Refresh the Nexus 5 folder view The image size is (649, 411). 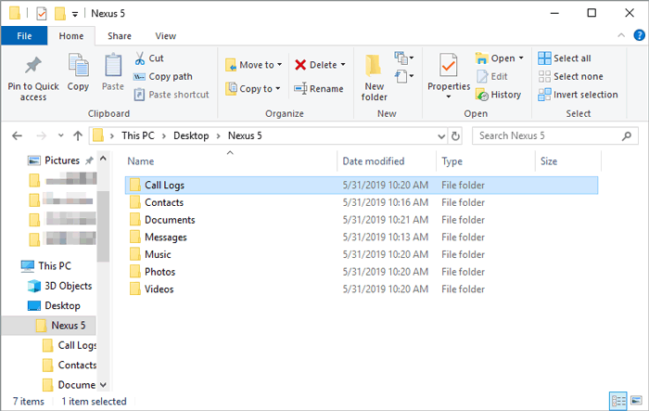[x=455, y=135]
